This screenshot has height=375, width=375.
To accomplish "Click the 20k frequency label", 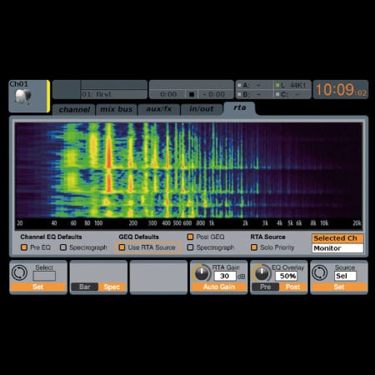I will coord(357,223).
